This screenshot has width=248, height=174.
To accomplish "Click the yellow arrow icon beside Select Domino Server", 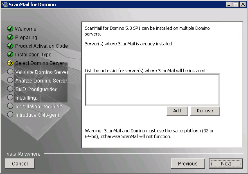I will (10, 63).
